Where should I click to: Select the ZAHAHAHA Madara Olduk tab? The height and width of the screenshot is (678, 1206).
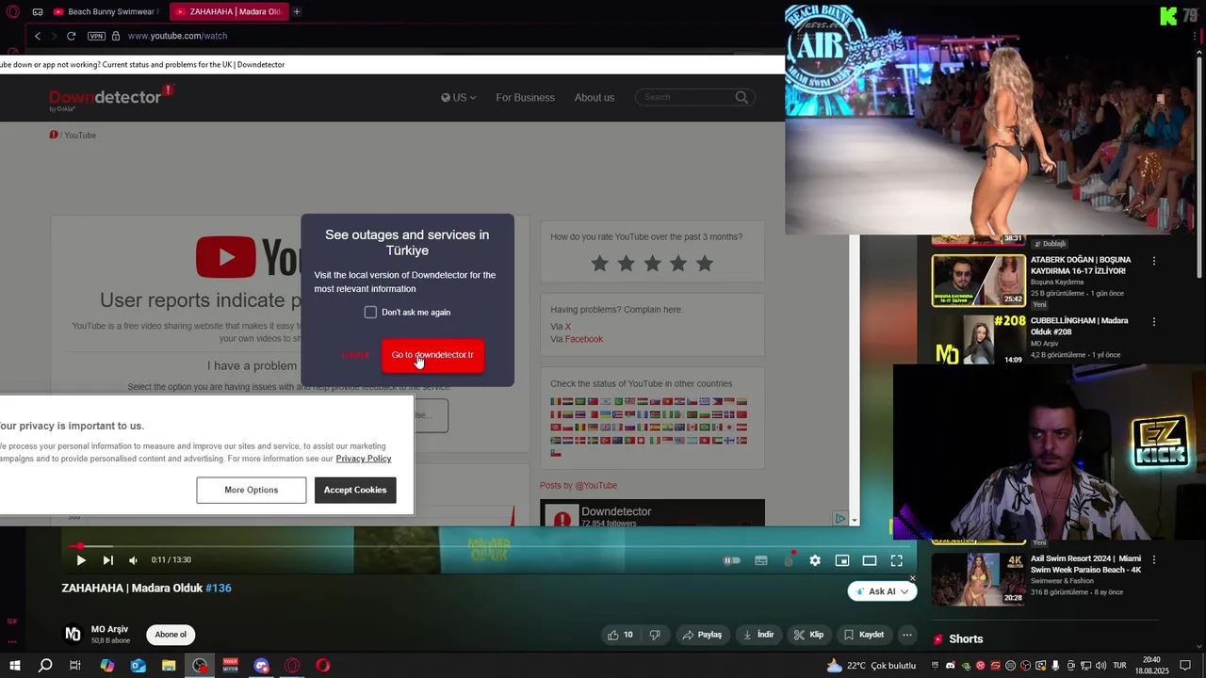click(228, 12)
